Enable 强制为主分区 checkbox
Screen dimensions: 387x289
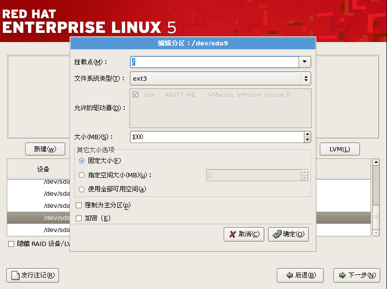[x=79, y=205]
